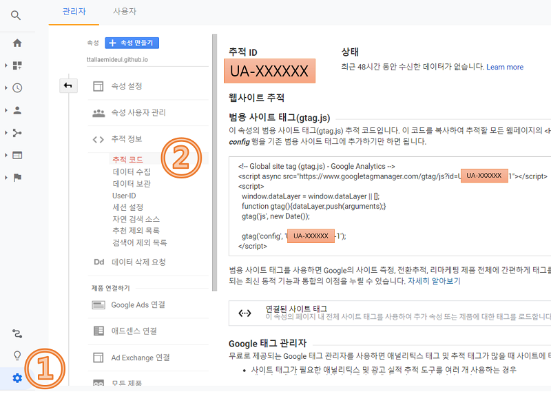This screenshot has width=551, height=394.
Task: Click the 웹사이트 추적 heading
Action: pyautogui.click(x=256, y=98)
